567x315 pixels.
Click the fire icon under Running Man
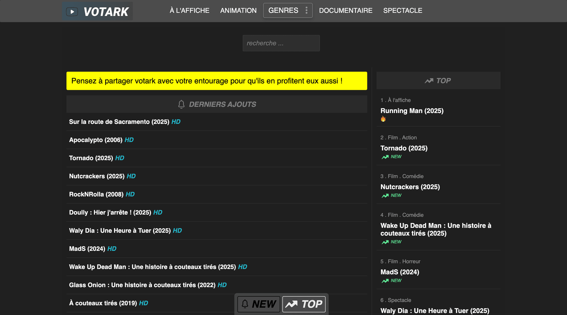pyautogui.click(x=383, y=119)
